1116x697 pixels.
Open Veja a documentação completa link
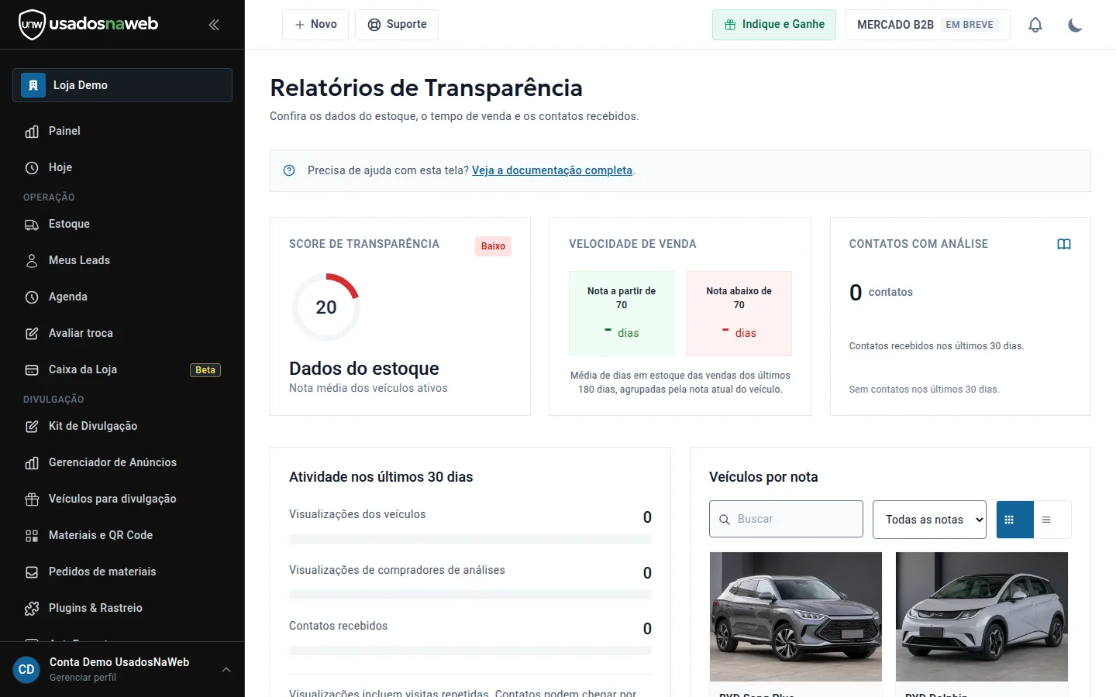pos(552,170)
